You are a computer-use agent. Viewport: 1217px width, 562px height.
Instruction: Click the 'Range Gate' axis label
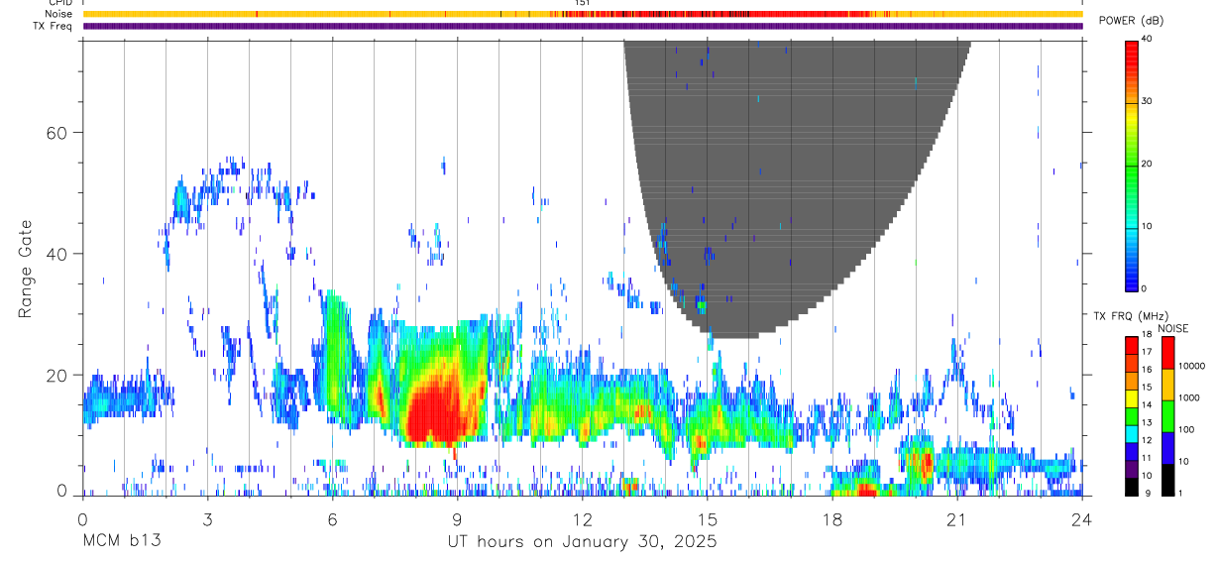click(x=27, y=270)
